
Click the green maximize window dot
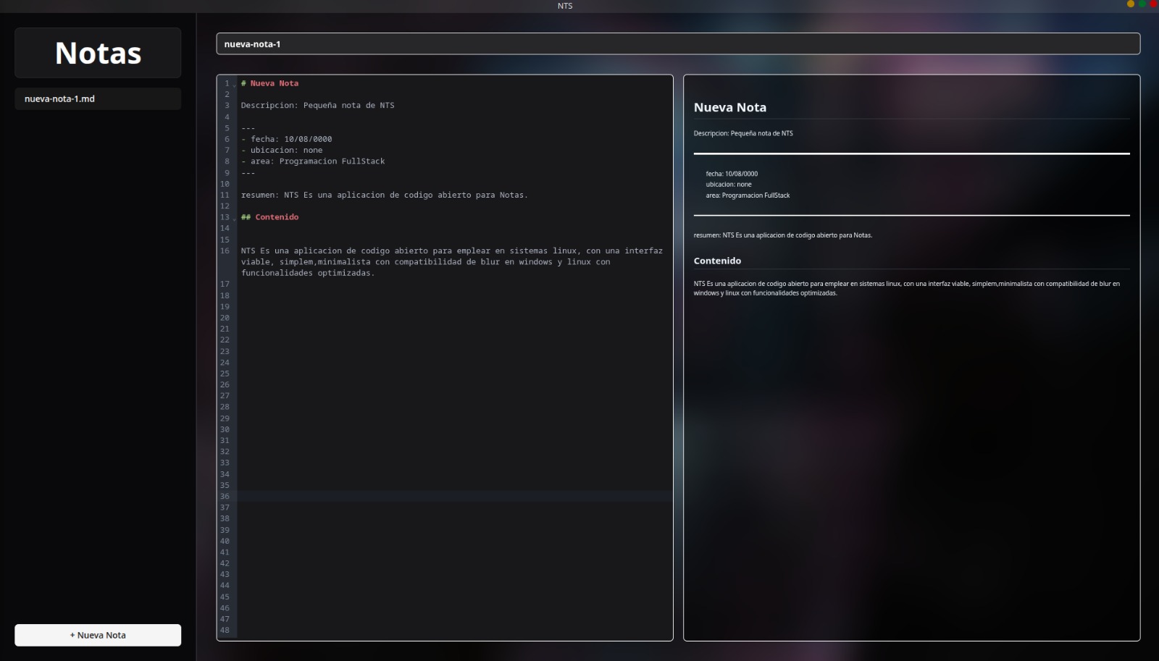point(1142,4)
